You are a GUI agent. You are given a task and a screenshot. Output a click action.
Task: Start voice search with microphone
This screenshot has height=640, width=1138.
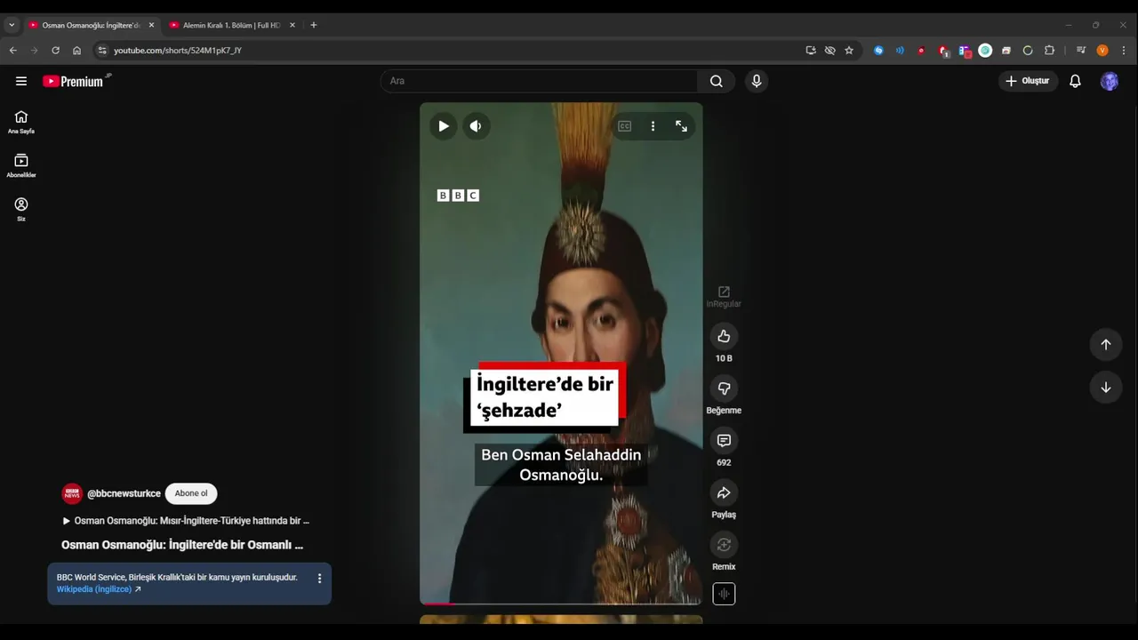[x=757, y=81]
